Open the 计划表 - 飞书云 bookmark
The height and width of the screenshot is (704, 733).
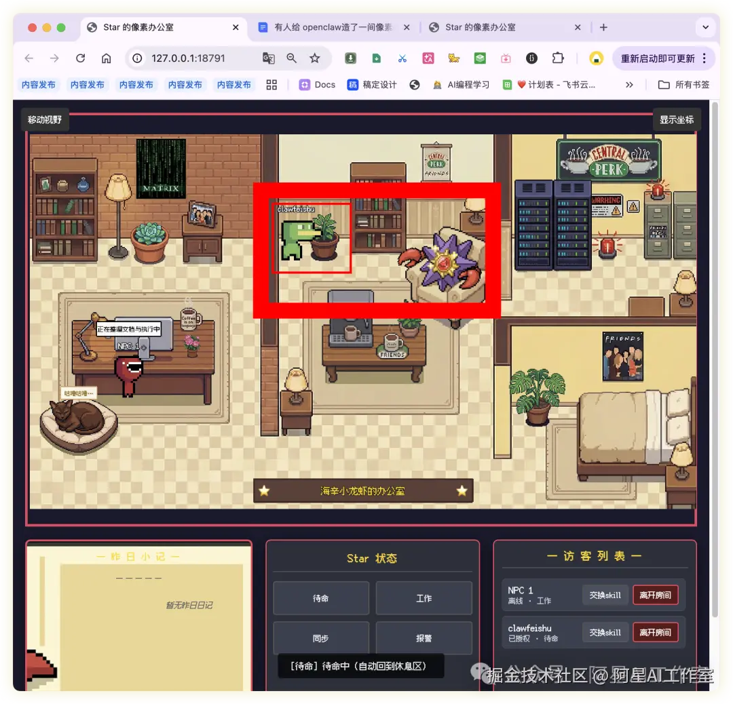click(x=549, y=85)
